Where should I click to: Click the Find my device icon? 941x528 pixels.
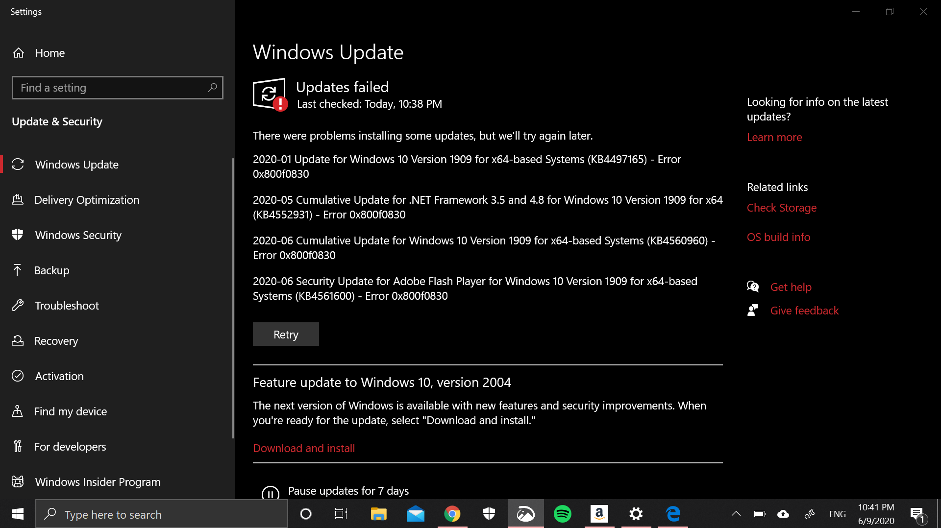pos(18,411)
